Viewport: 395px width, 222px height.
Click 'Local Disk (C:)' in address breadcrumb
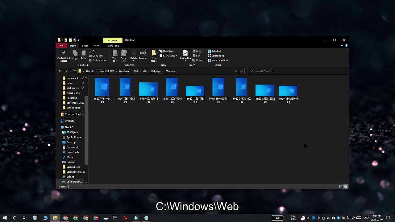[106, 71]
